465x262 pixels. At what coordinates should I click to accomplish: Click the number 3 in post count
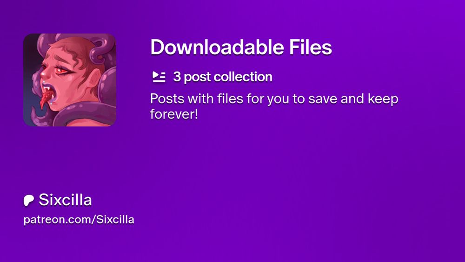tap(177, 77)
